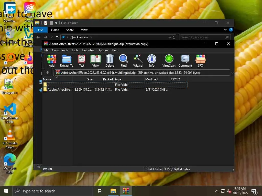
Task: Click the password key icon in status bar
Action: tap(50, 169)
